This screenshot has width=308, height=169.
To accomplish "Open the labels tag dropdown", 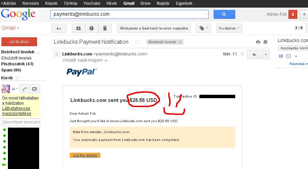I will [x=203, y=28].
